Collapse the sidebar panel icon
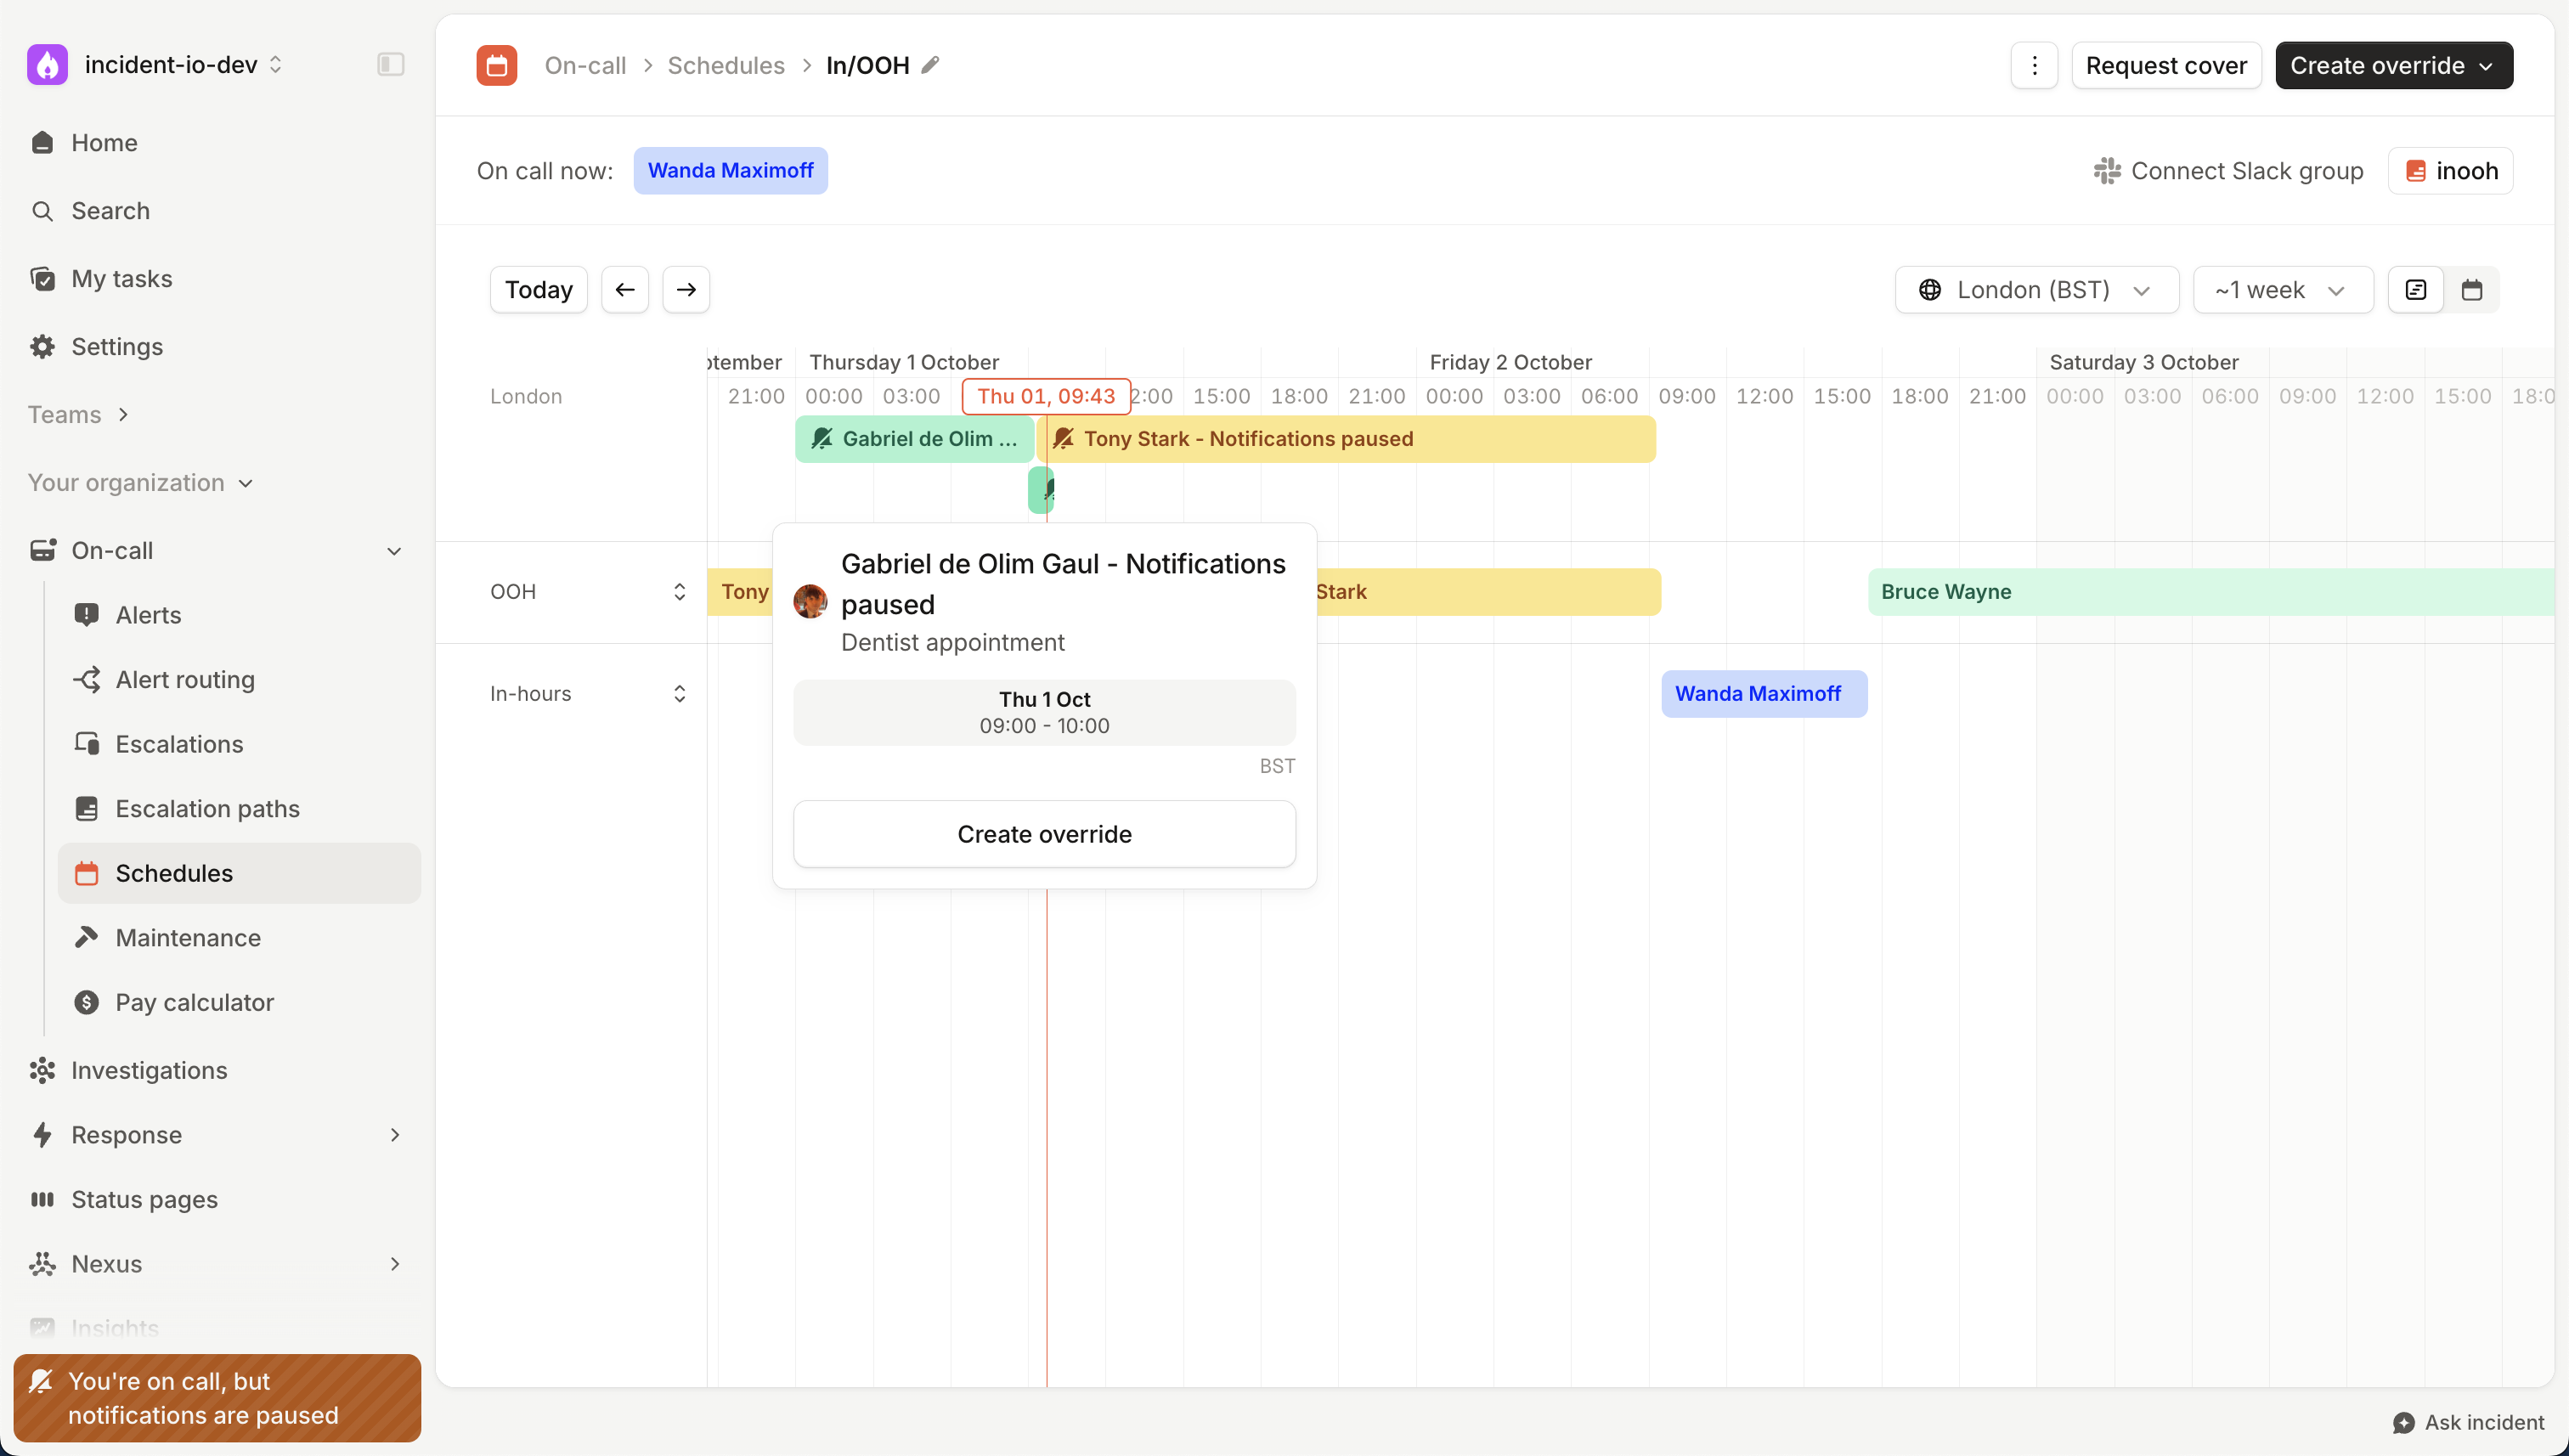This screenshot has width=2569, height=1456. pos(390,65)
